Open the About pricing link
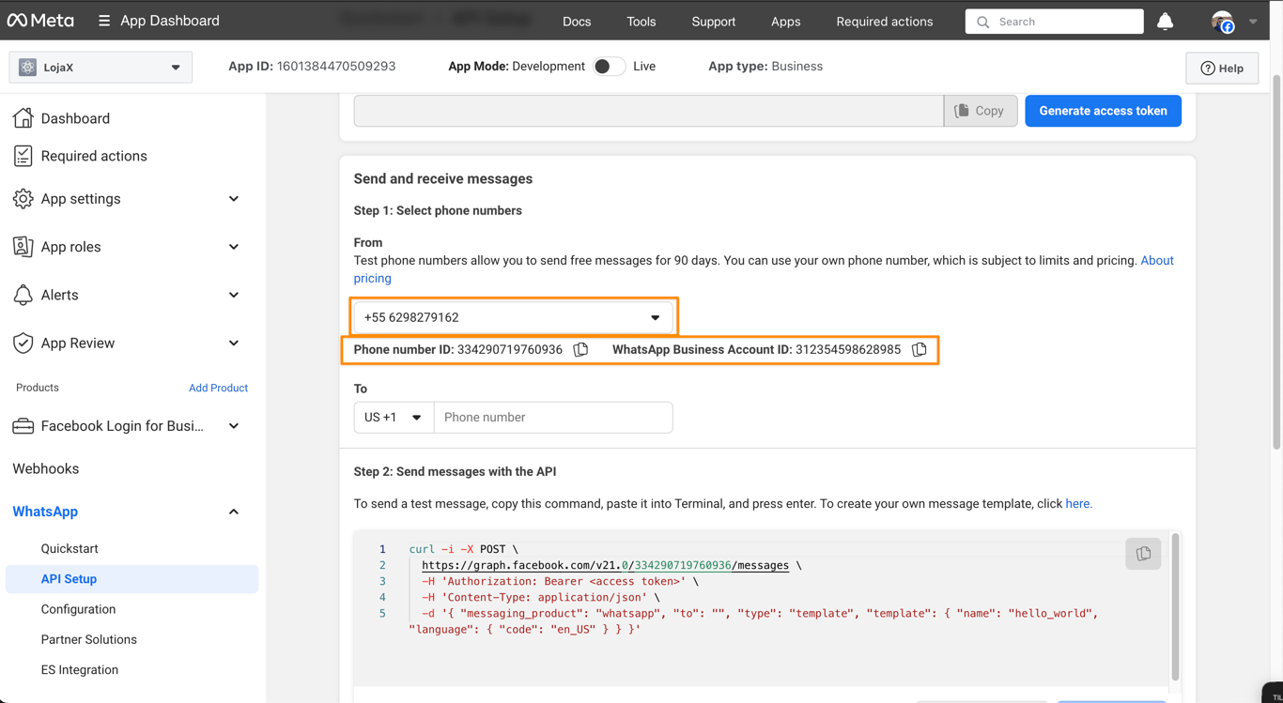 pyautogui.click(x=1156, y=261)
